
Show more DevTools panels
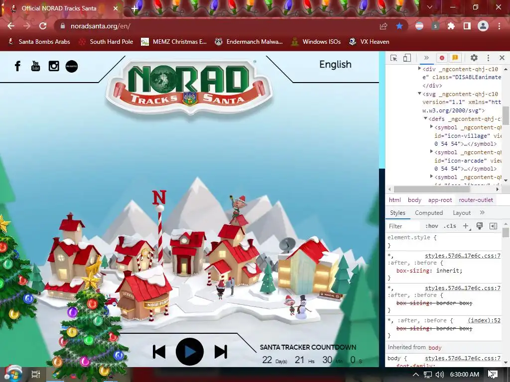click(x=426, y=58)
